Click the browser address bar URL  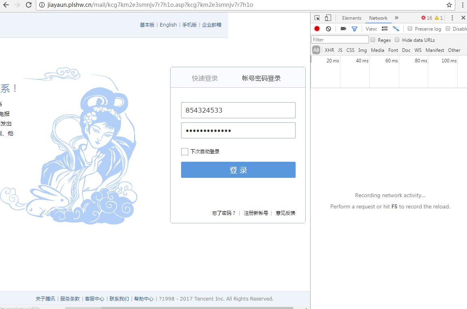[x=150, y=5]
